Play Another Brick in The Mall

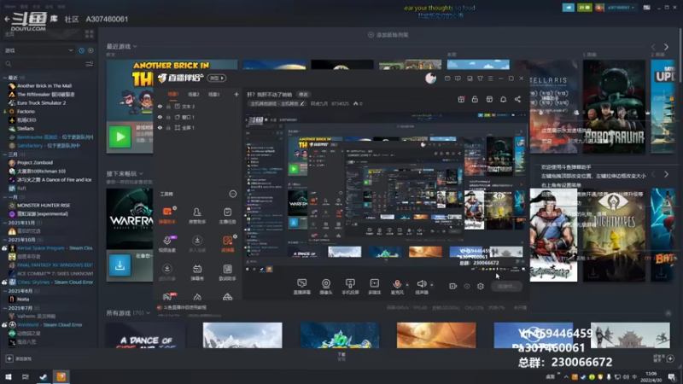(x=120, y=137)
